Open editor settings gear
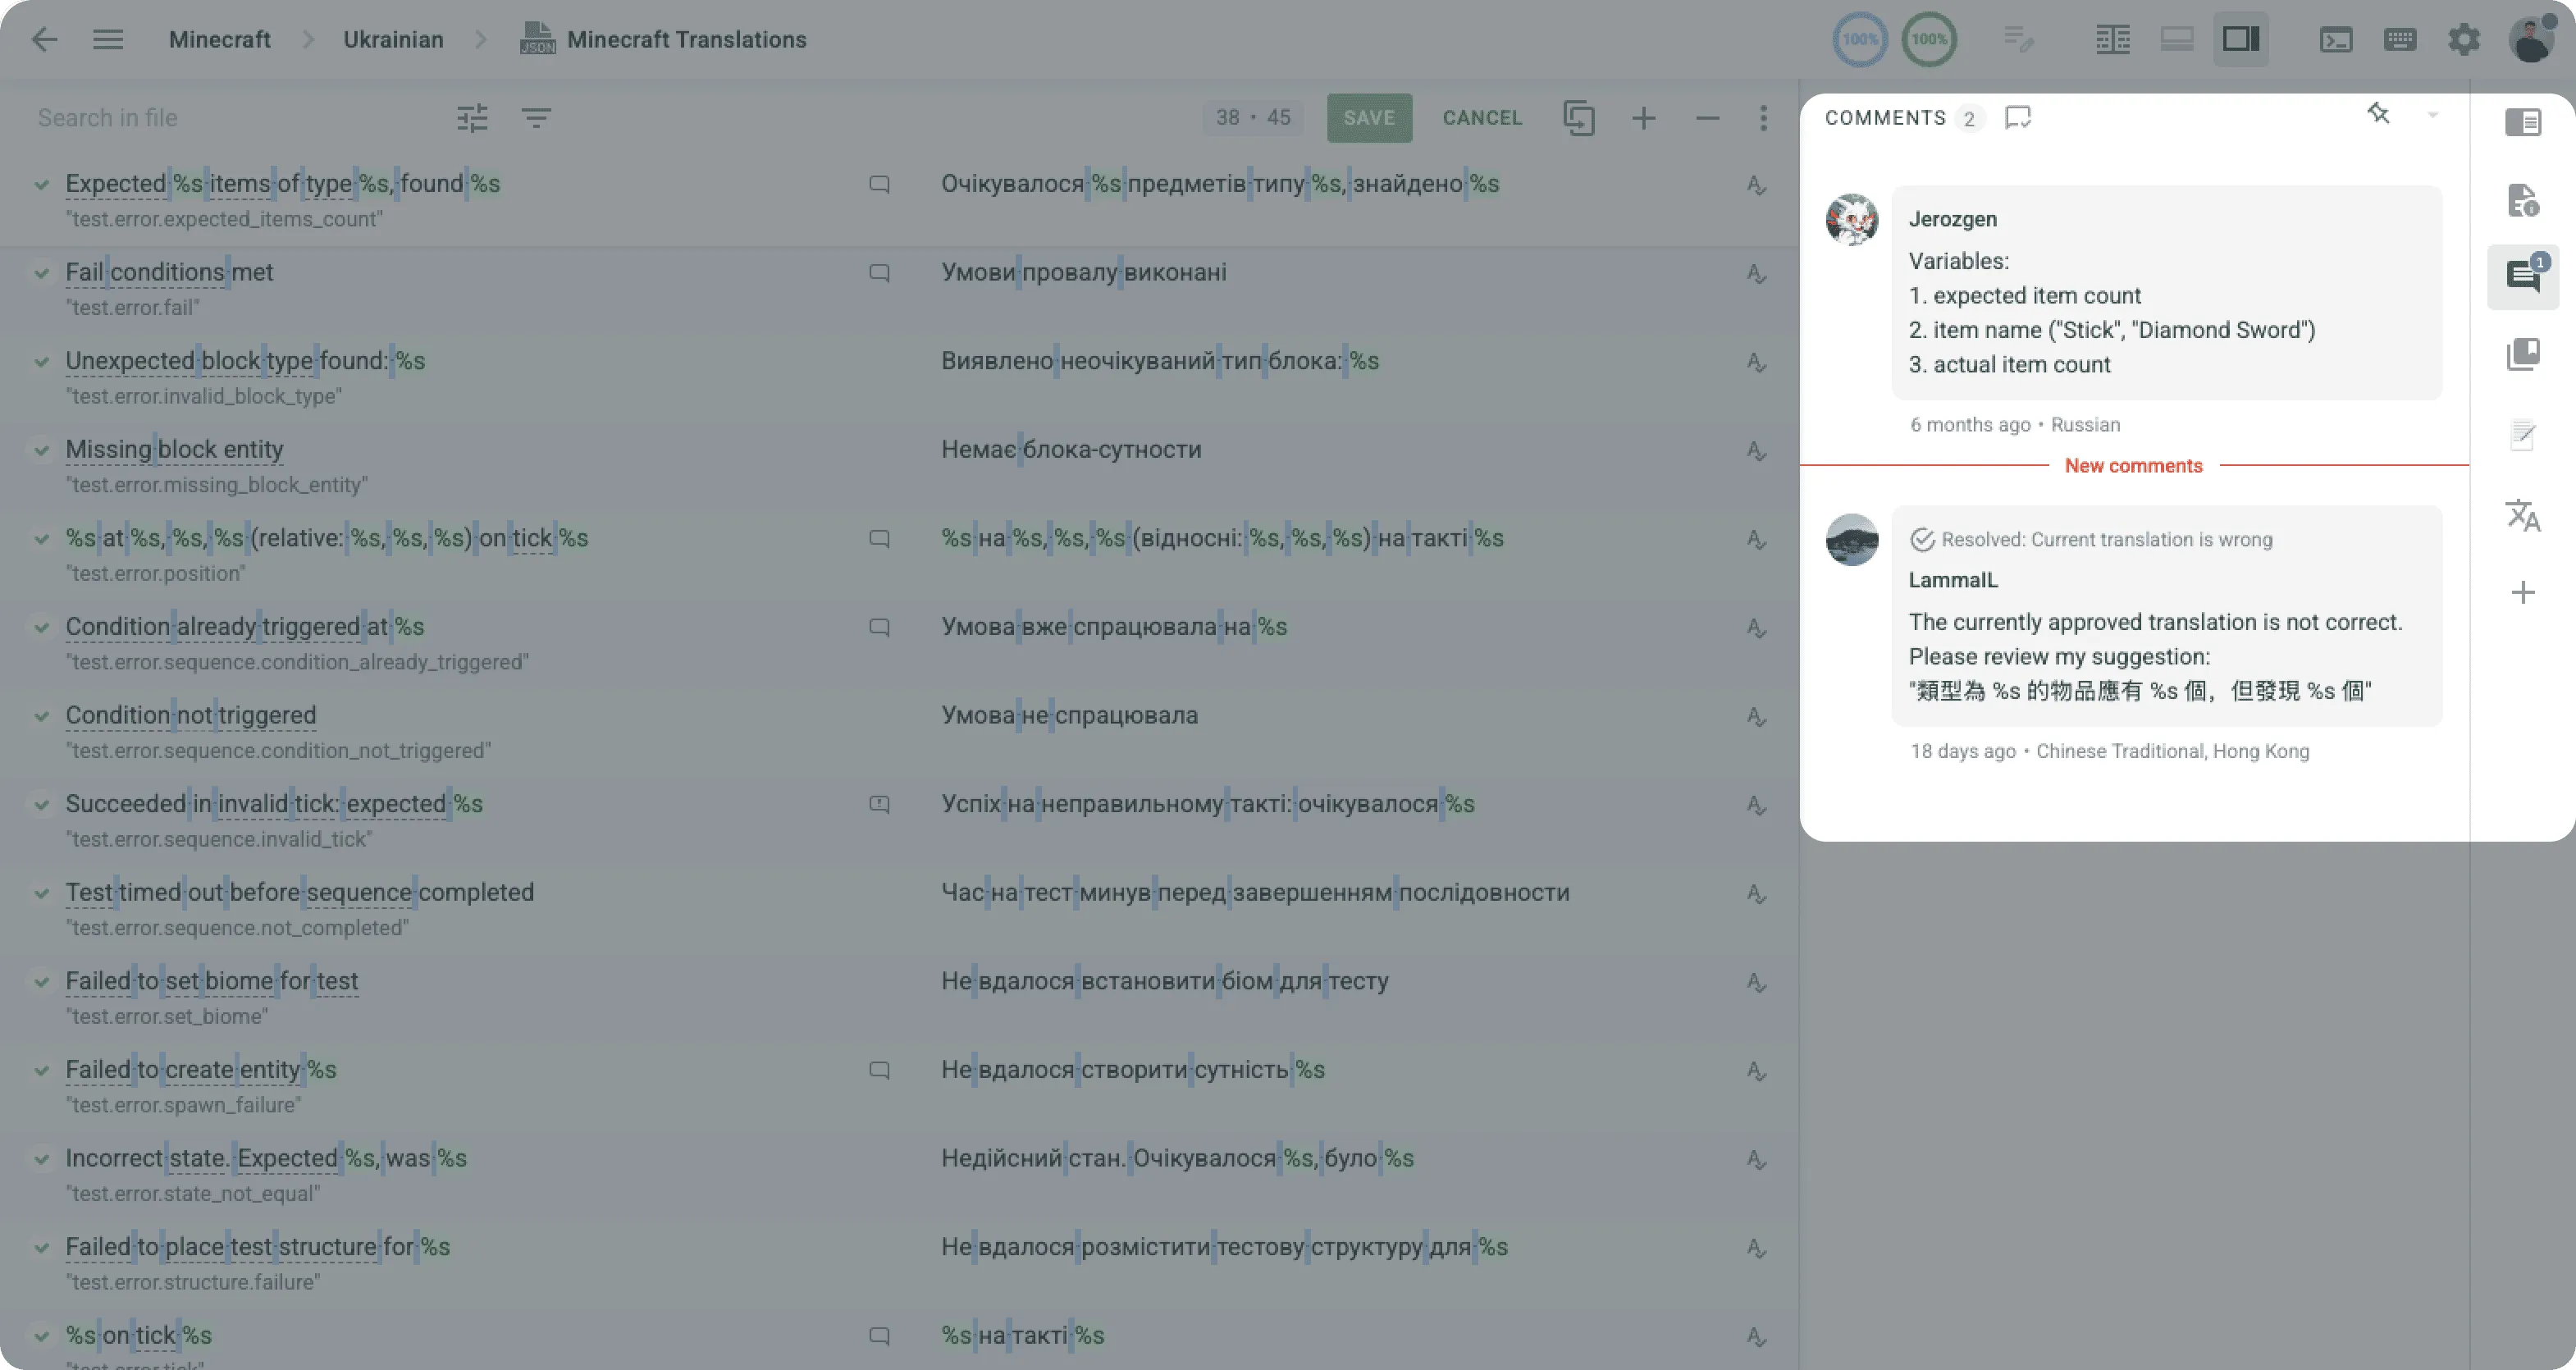Viewport: 2576px width, 1370px height. (2464, 40)
